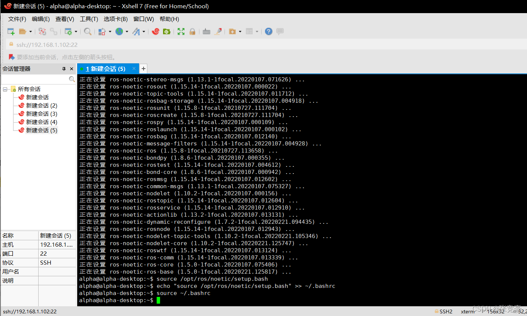This screenshot has height=316, width=527.
Task: Collapse the 所有会话 tree node
Action: (5, 89)
